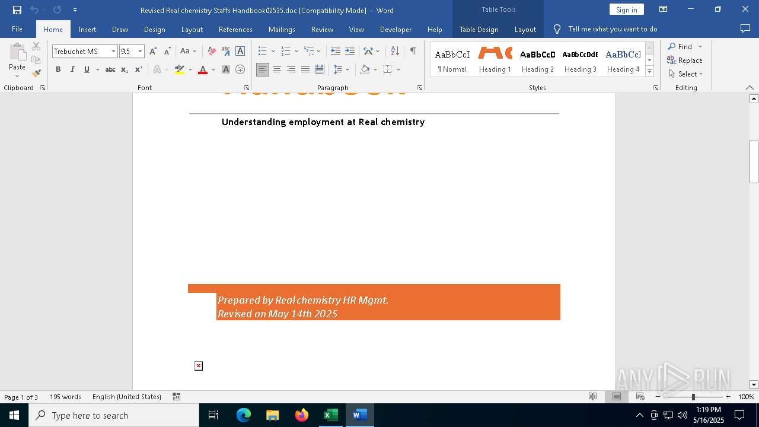Toggle paragraph marks visibility
This screenshot has height=427, width=759.
(413, 51)
